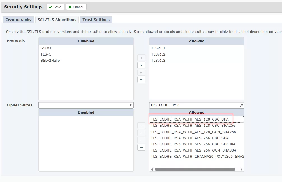Select cipher TLS_ECDHE_RSA_WITH_AES_128_GCM_SHA256
This screenshot has width=282, height=182.
[197, 132]
